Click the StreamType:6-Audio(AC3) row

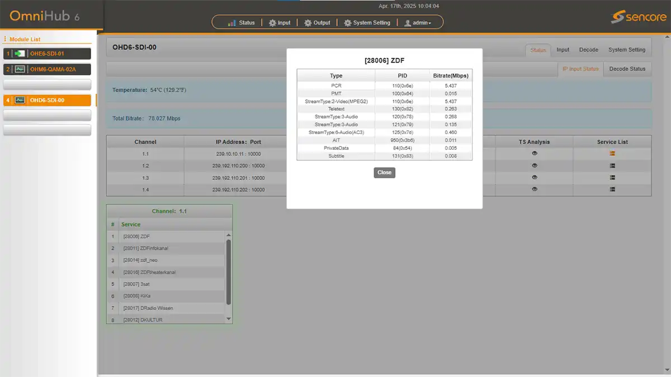click(x=385, y=132)
